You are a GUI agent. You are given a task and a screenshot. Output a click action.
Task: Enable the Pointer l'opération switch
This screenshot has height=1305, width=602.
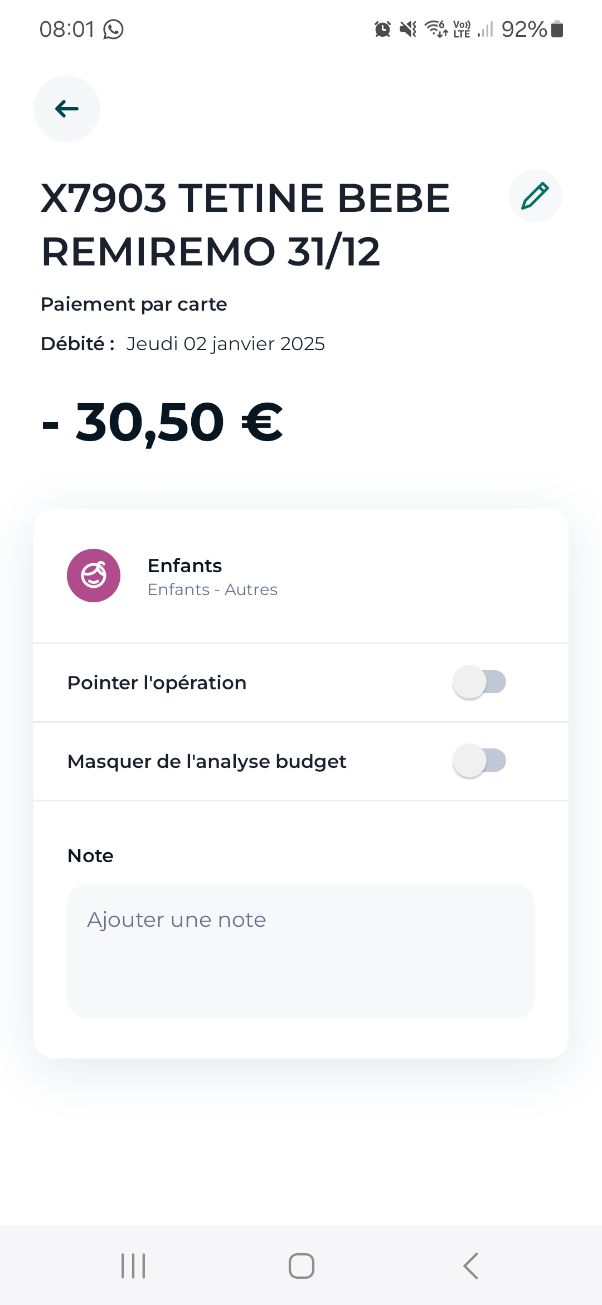[x=479, y=682]
